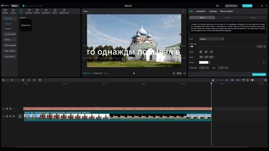Click the Line spacing stepper
Screen dimensions: 269x151
click(227, 68)
